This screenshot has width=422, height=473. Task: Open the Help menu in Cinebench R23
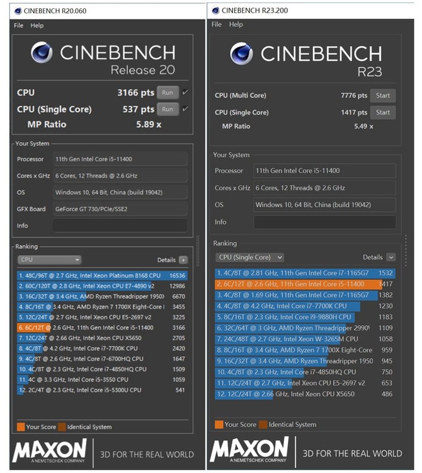click(x=236, y=25)
